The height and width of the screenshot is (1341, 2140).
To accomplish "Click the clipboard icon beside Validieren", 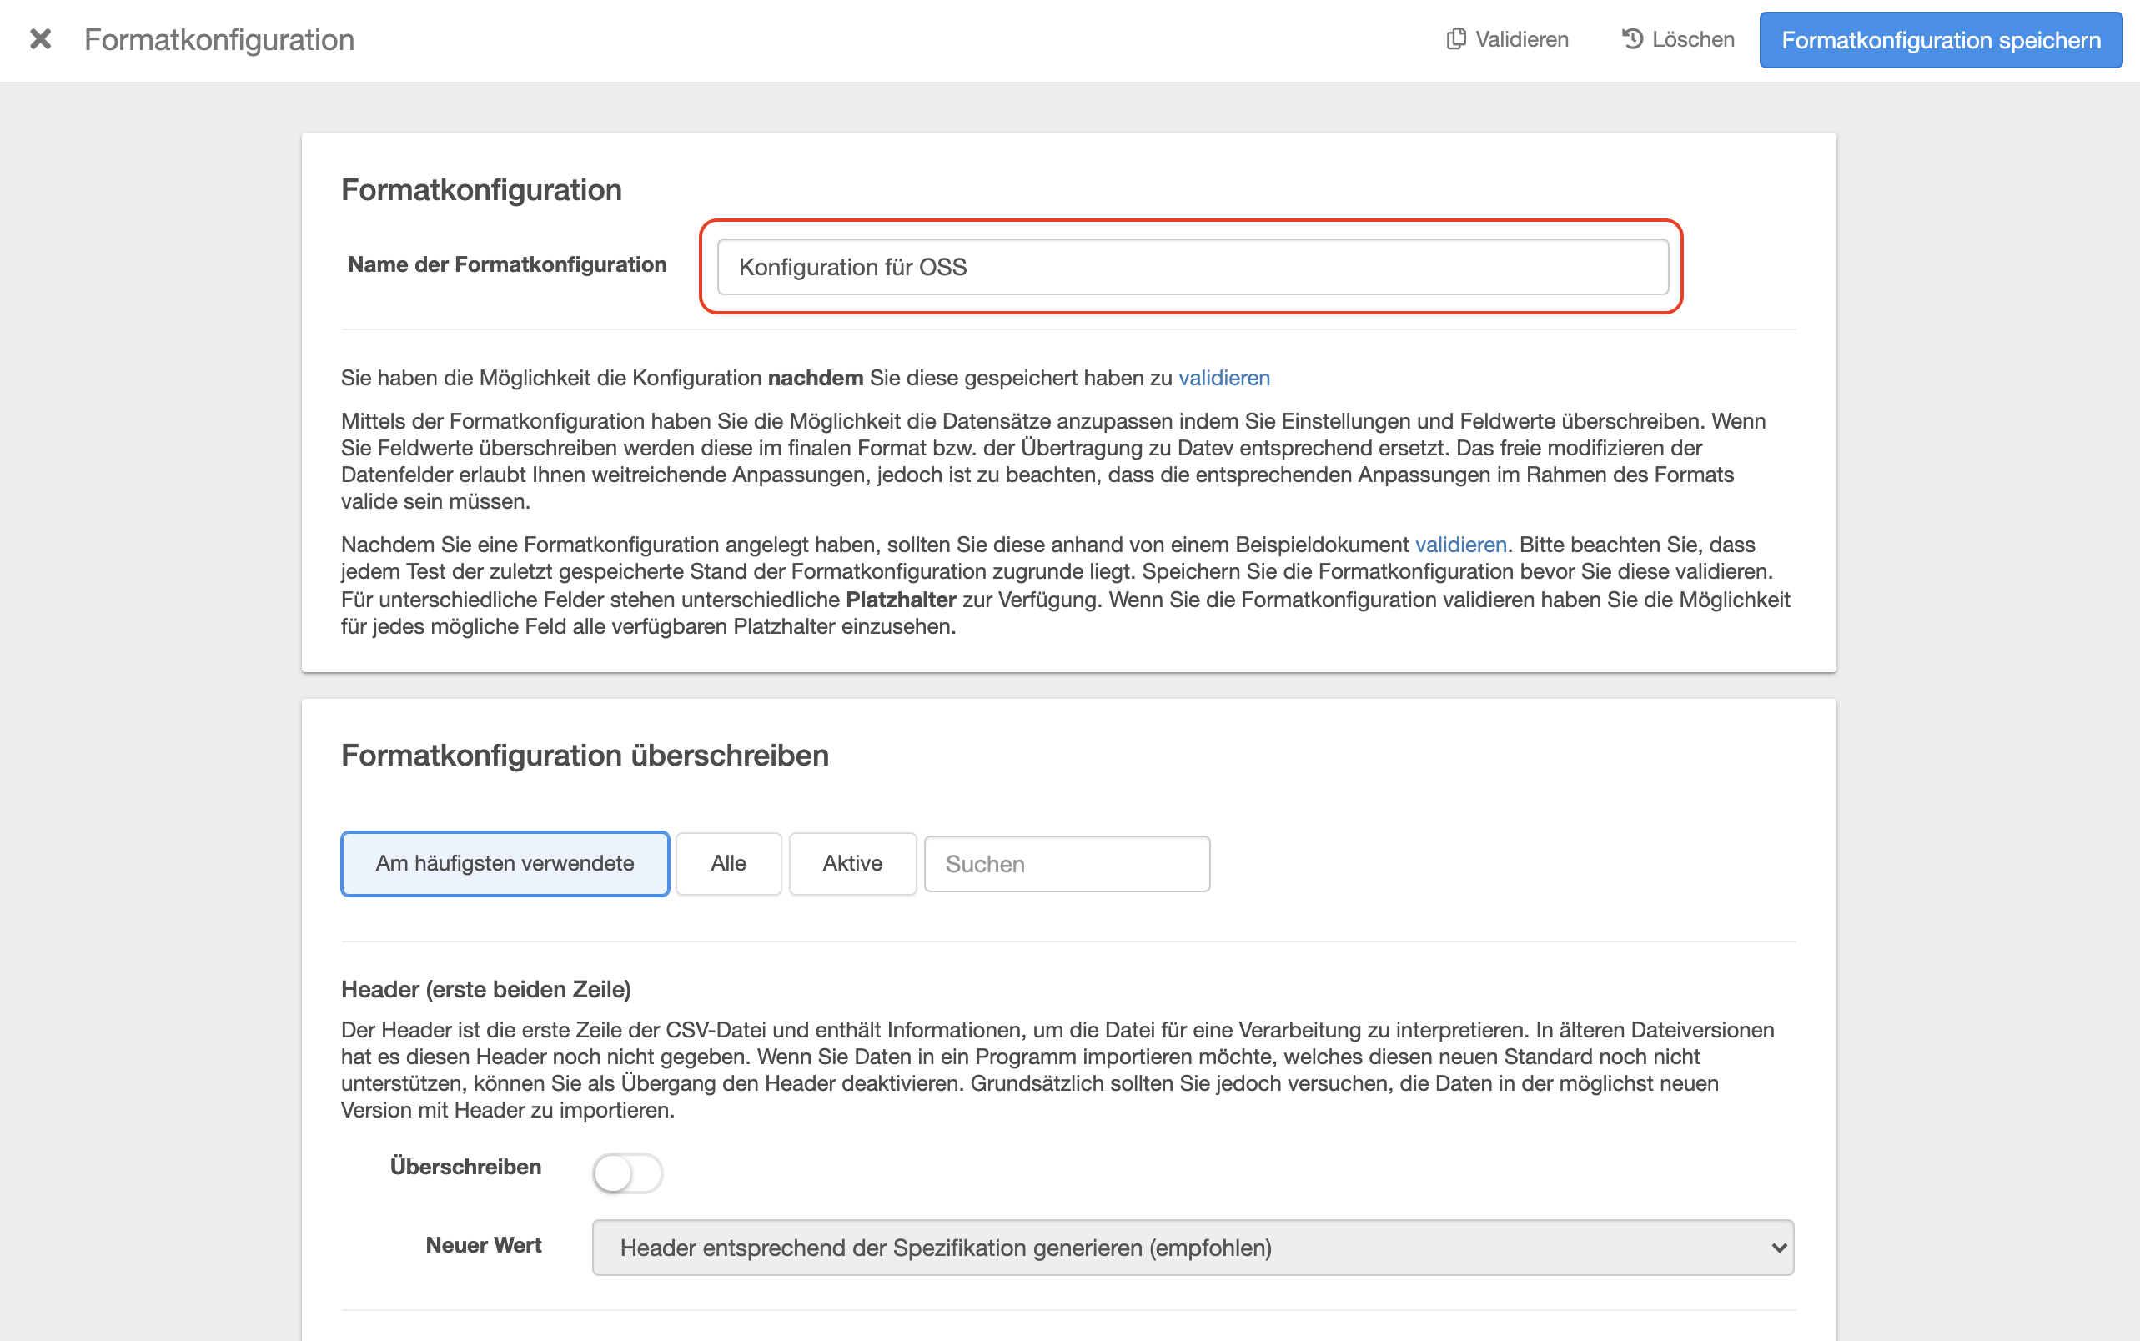I will coord(1456,39).
